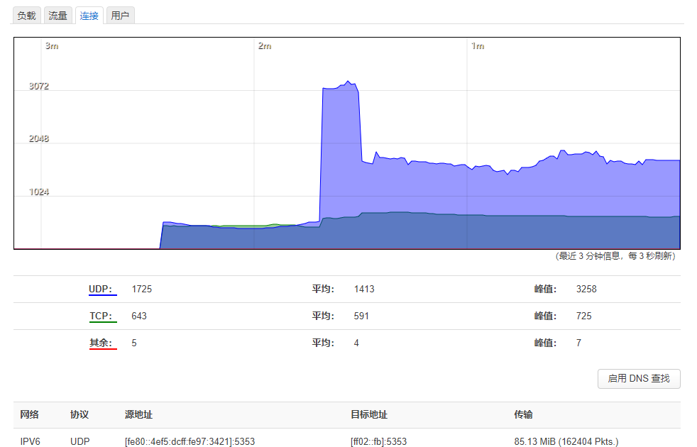Screen dimensions: 697x447
Task: Click the 2m time marker on graph
Action: pos(264,46)
